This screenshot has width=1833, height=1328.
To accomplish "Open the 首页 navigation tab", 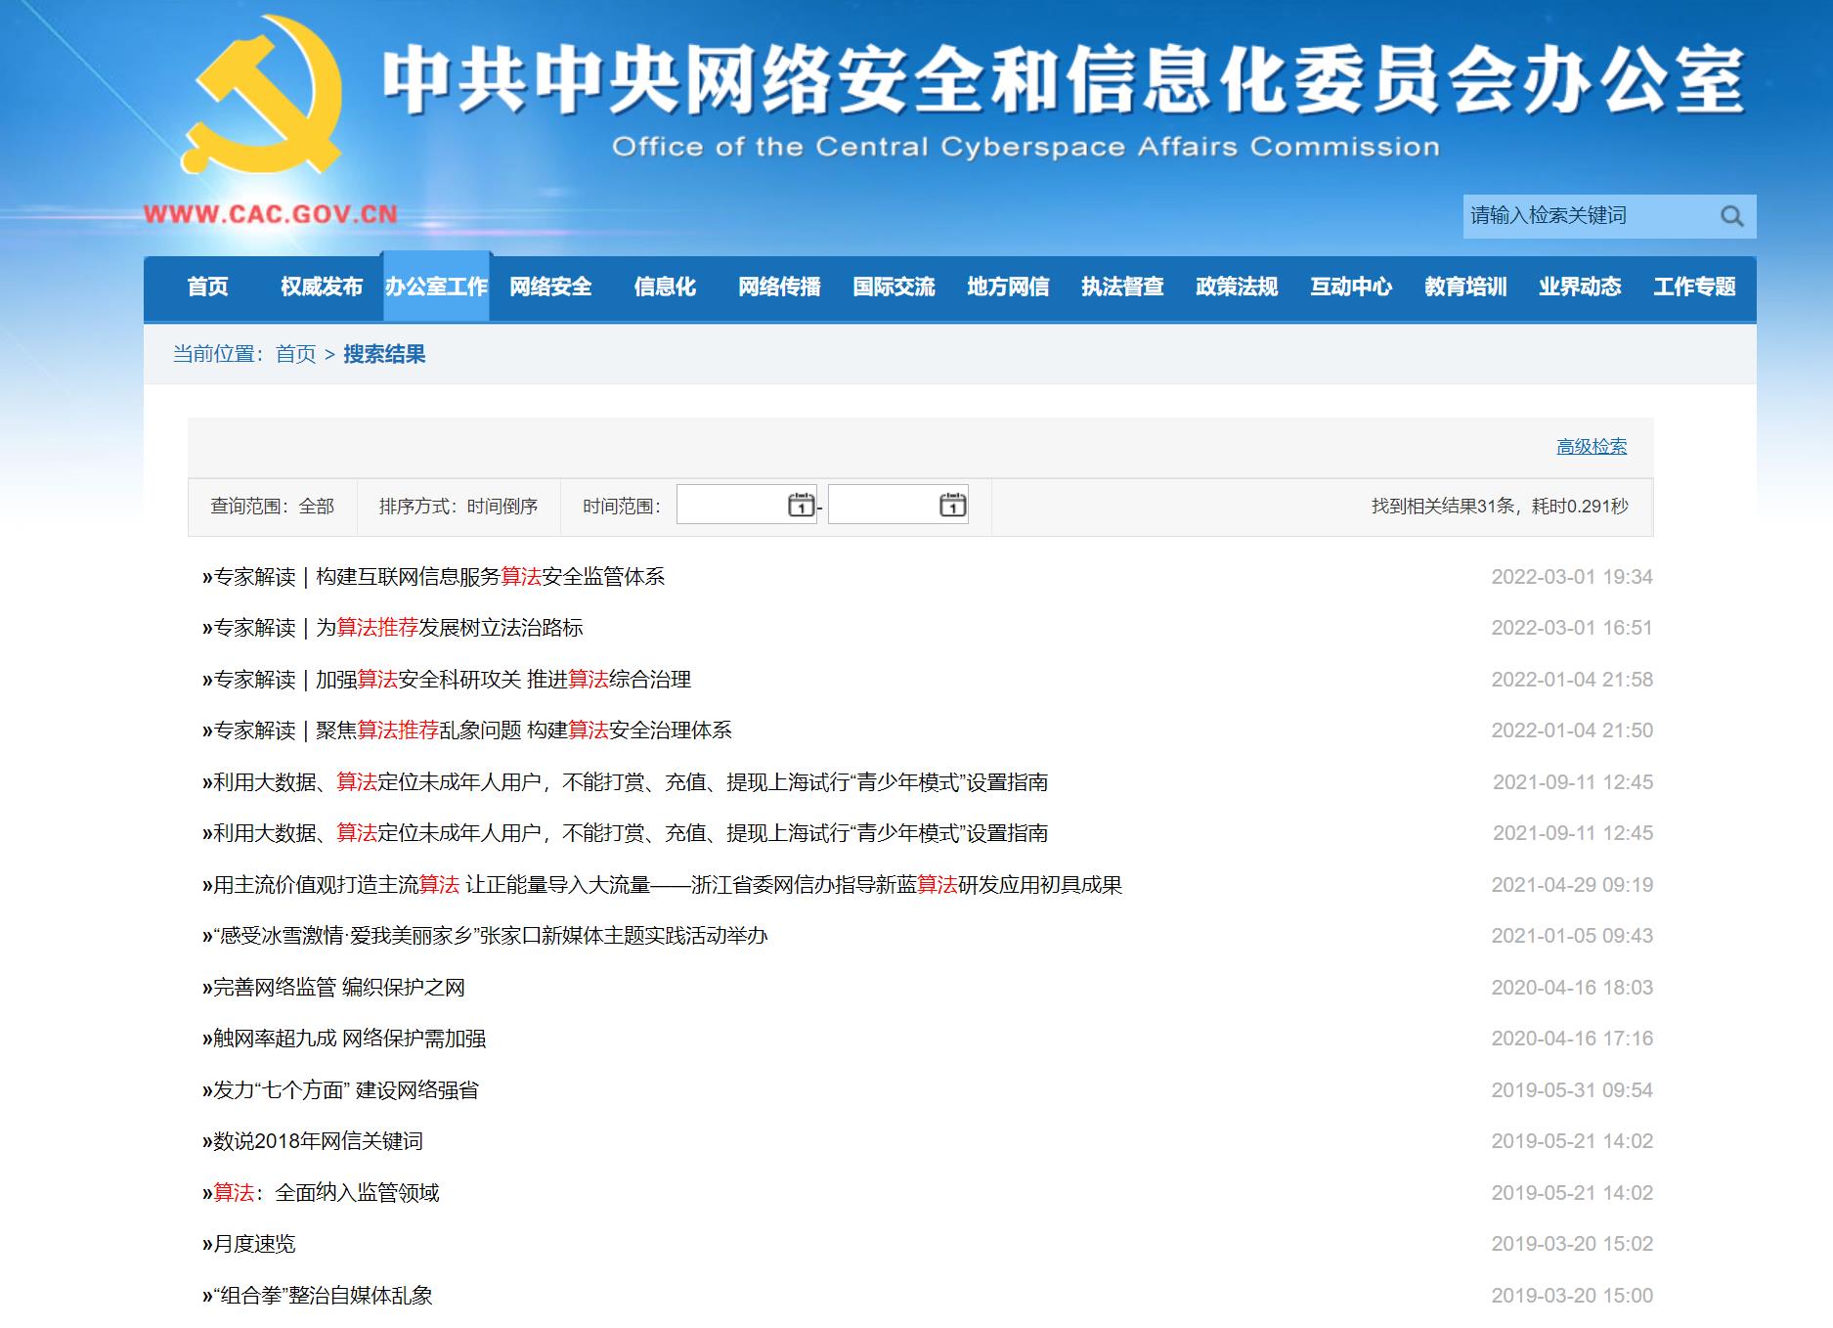I will [x=207, y=287].
